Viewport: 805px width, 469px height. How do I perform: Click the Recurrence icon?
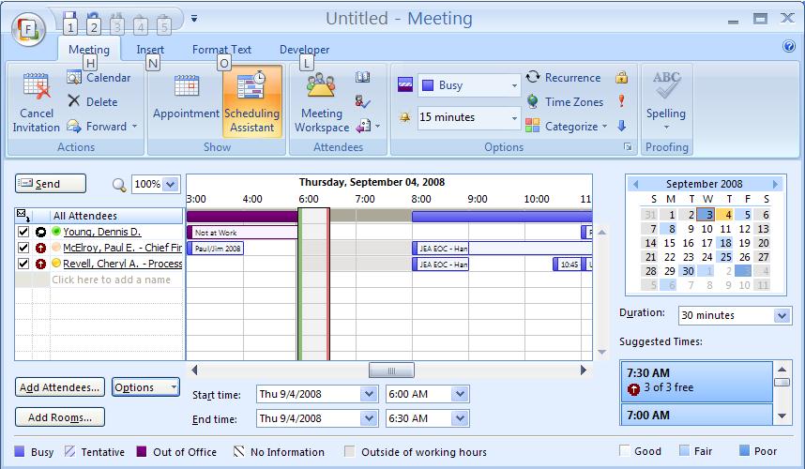(x=533, y=77)
